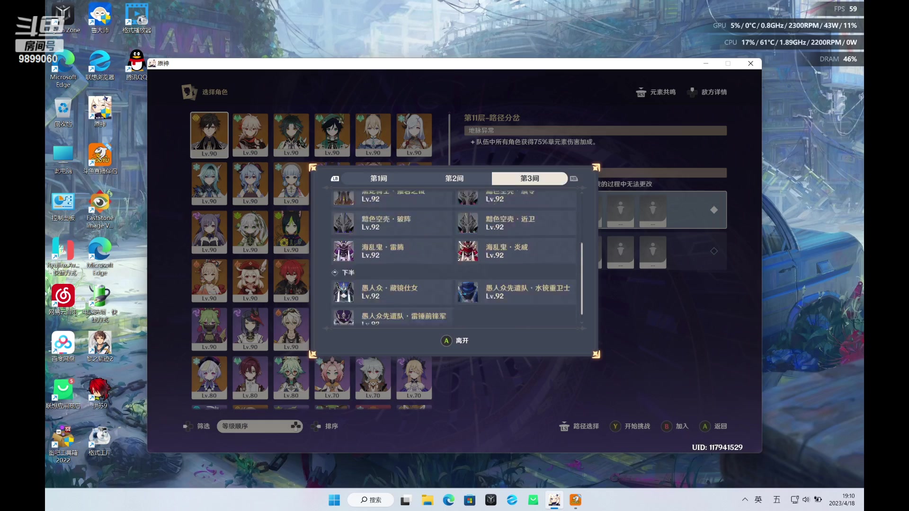Select the 第3间 tab
The height and width of the screenshot is (511, 909).
[x=529, y=178]
